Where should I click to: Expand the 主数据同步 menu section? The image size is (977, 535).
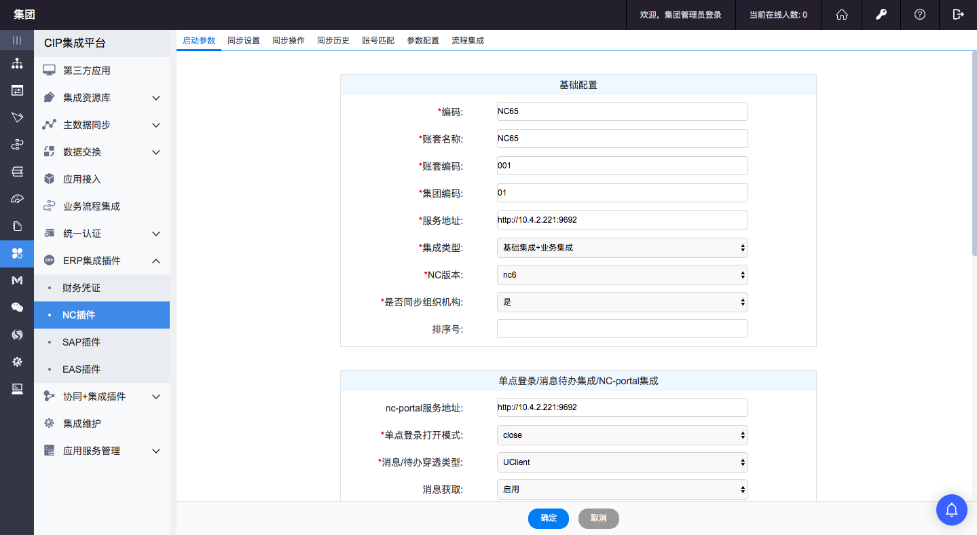(x=102, y=125)
